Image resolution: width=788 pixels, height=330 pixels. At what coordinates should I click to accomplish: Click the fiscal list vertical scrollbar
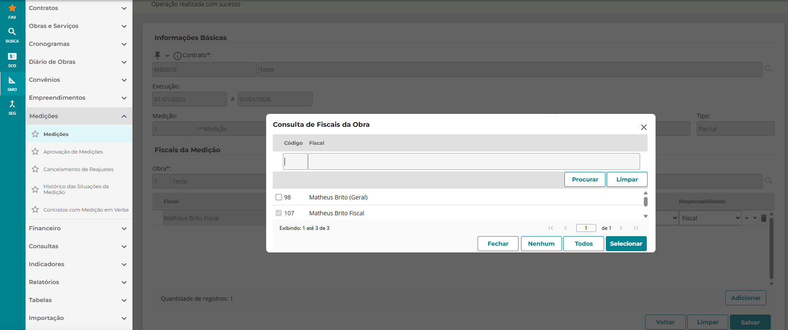(646, 202)
